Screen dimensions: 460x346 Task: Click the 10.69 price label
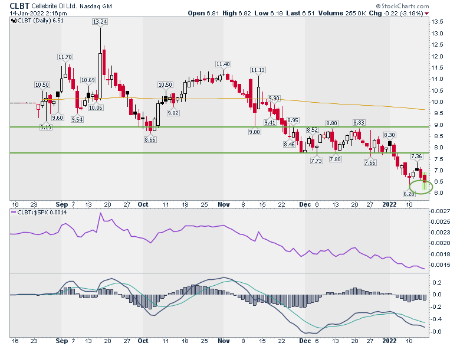click(88, 80)
